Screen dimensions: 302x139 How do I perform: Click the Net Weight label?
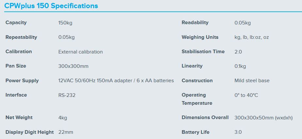(19, 117)
